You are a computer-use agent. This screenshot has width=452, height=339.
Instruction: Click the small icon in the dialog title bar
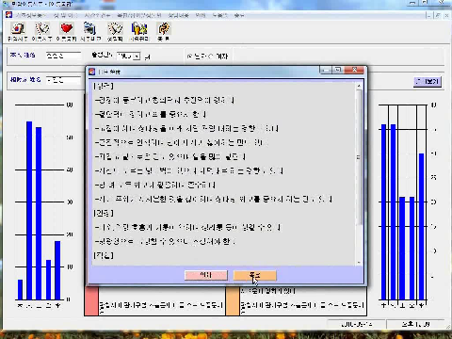click(91, 72)
